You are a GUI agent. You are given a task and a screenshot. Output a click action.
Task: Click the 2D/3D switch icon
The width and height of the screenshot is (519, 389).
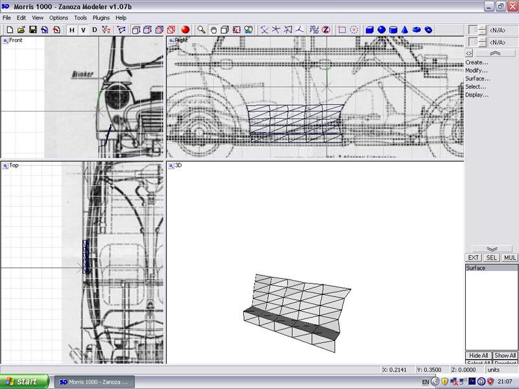tap(314, 30)
